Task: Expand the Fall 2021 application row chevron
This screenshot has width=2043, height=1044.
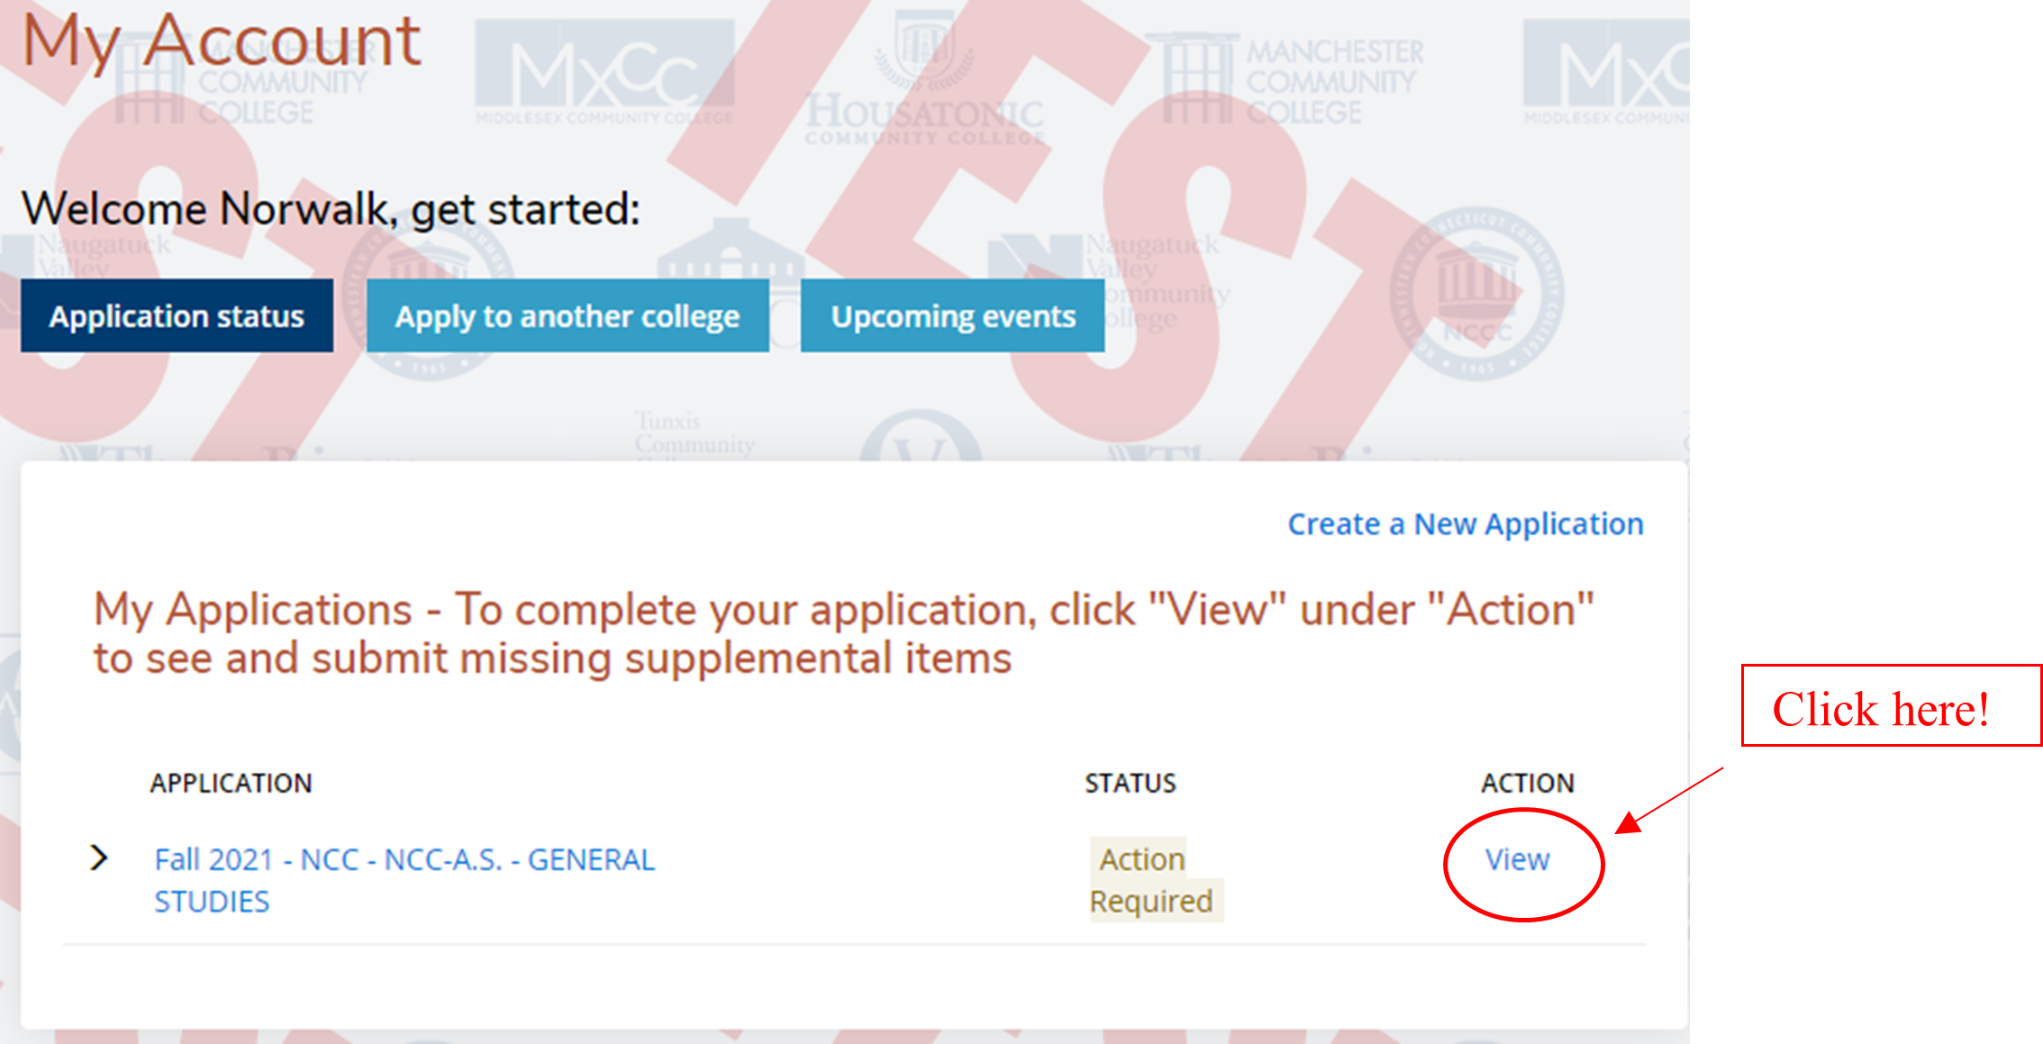Action: [99, 858]
